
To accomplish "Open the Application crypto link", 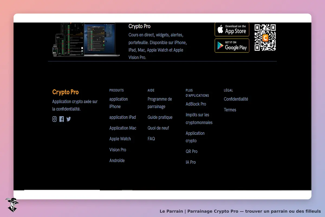I will [195, 137].
